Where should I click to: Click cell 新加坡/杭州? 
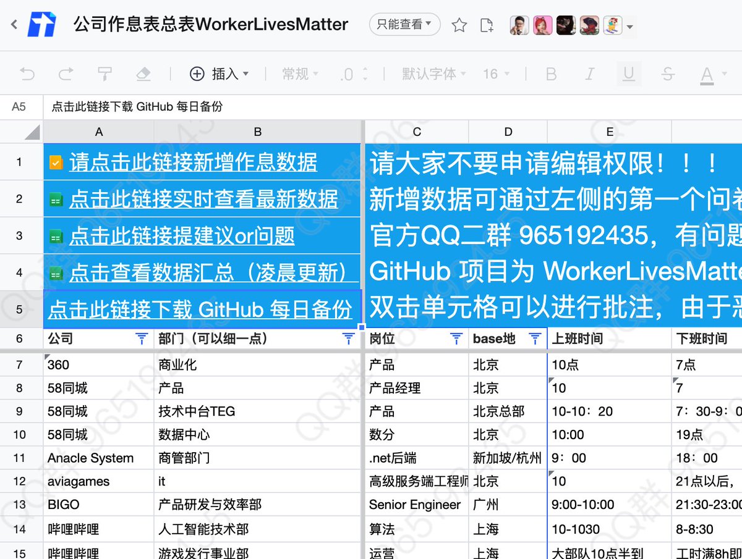tap(508, 458)
